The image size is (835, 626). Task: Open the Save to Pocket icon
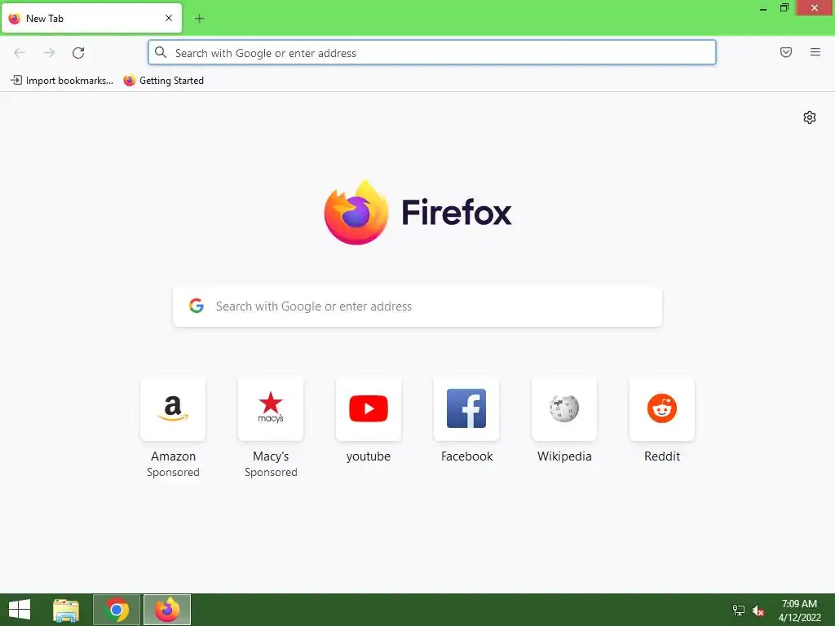point(786,52)
